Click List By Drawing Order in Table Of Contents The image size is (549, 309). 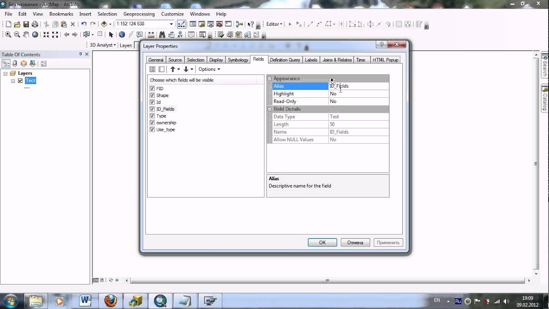pyautogui.click(x=6, y=64)
